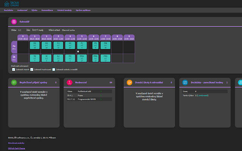Screen dimensions: 242x151
Task: Select the Programování WWW grade row
Action: tap(89, 99)
